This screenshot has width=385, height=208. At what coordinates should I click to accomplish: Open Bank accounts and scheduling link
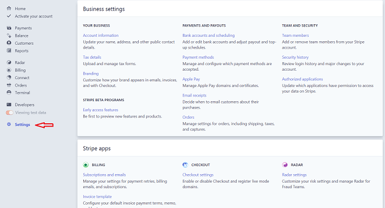(x=208, y=35)
